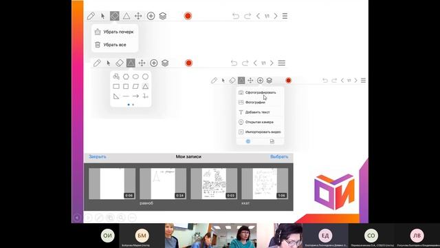Screen dimensions: 440x248
Task: Select the pencil tool above the 'Убрать почерк' menu
Action: coord(91,16)
